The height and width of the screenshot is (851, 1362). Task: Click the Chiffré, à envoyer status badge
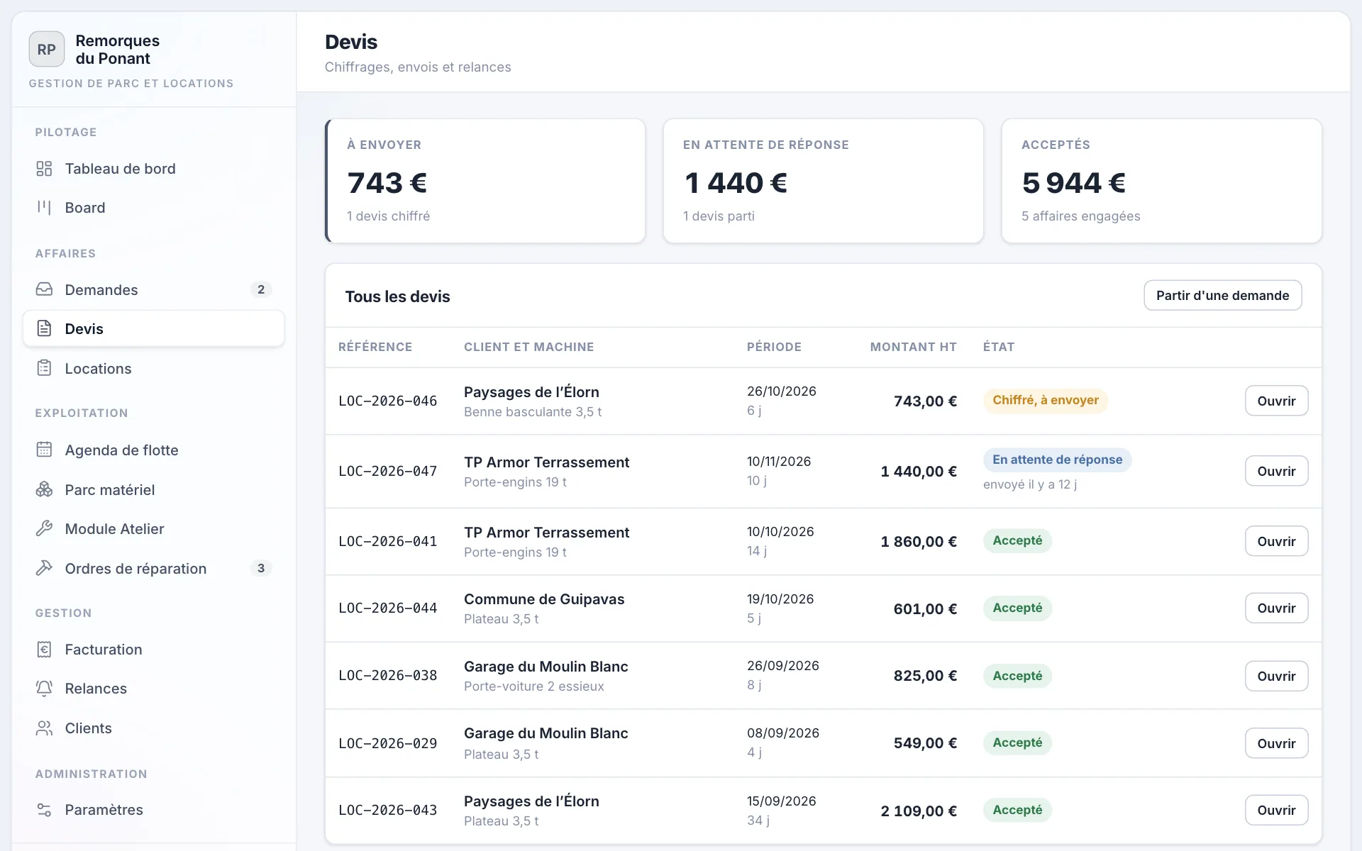(1046, 400)
